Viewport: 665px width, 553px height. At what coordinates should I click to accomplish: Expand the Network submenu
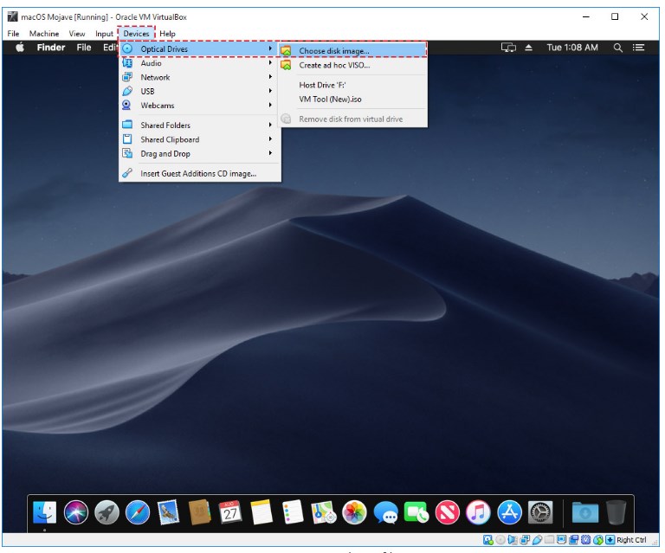(x=155, y=77)
